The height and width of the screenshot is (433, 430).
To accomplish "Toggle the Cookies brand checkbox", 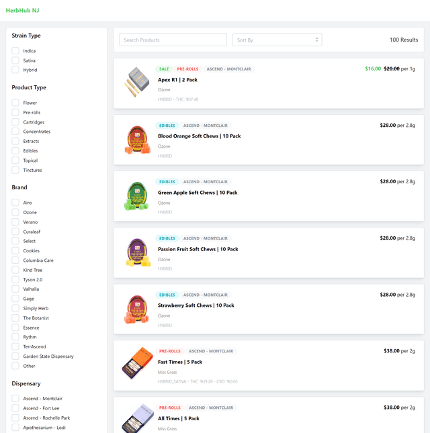I will point(15,251).
